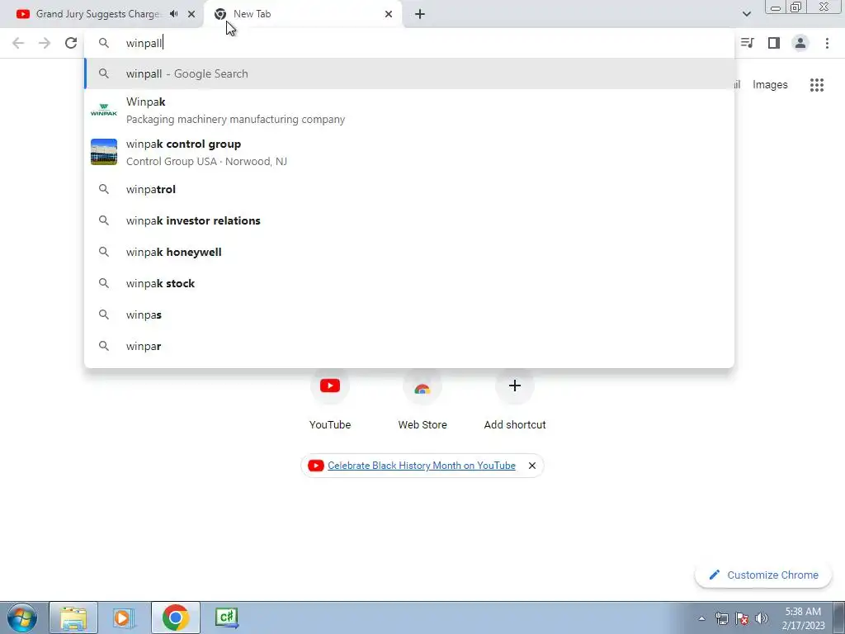The image size is (845, 634).
Task: Open a new tab with plus button
Action: (x=420, y=14)
